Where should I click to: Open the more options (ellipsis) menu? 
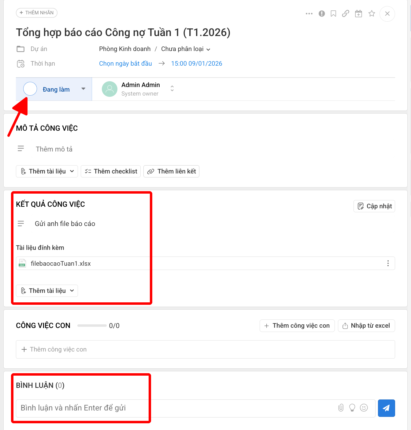pos(309,13)
